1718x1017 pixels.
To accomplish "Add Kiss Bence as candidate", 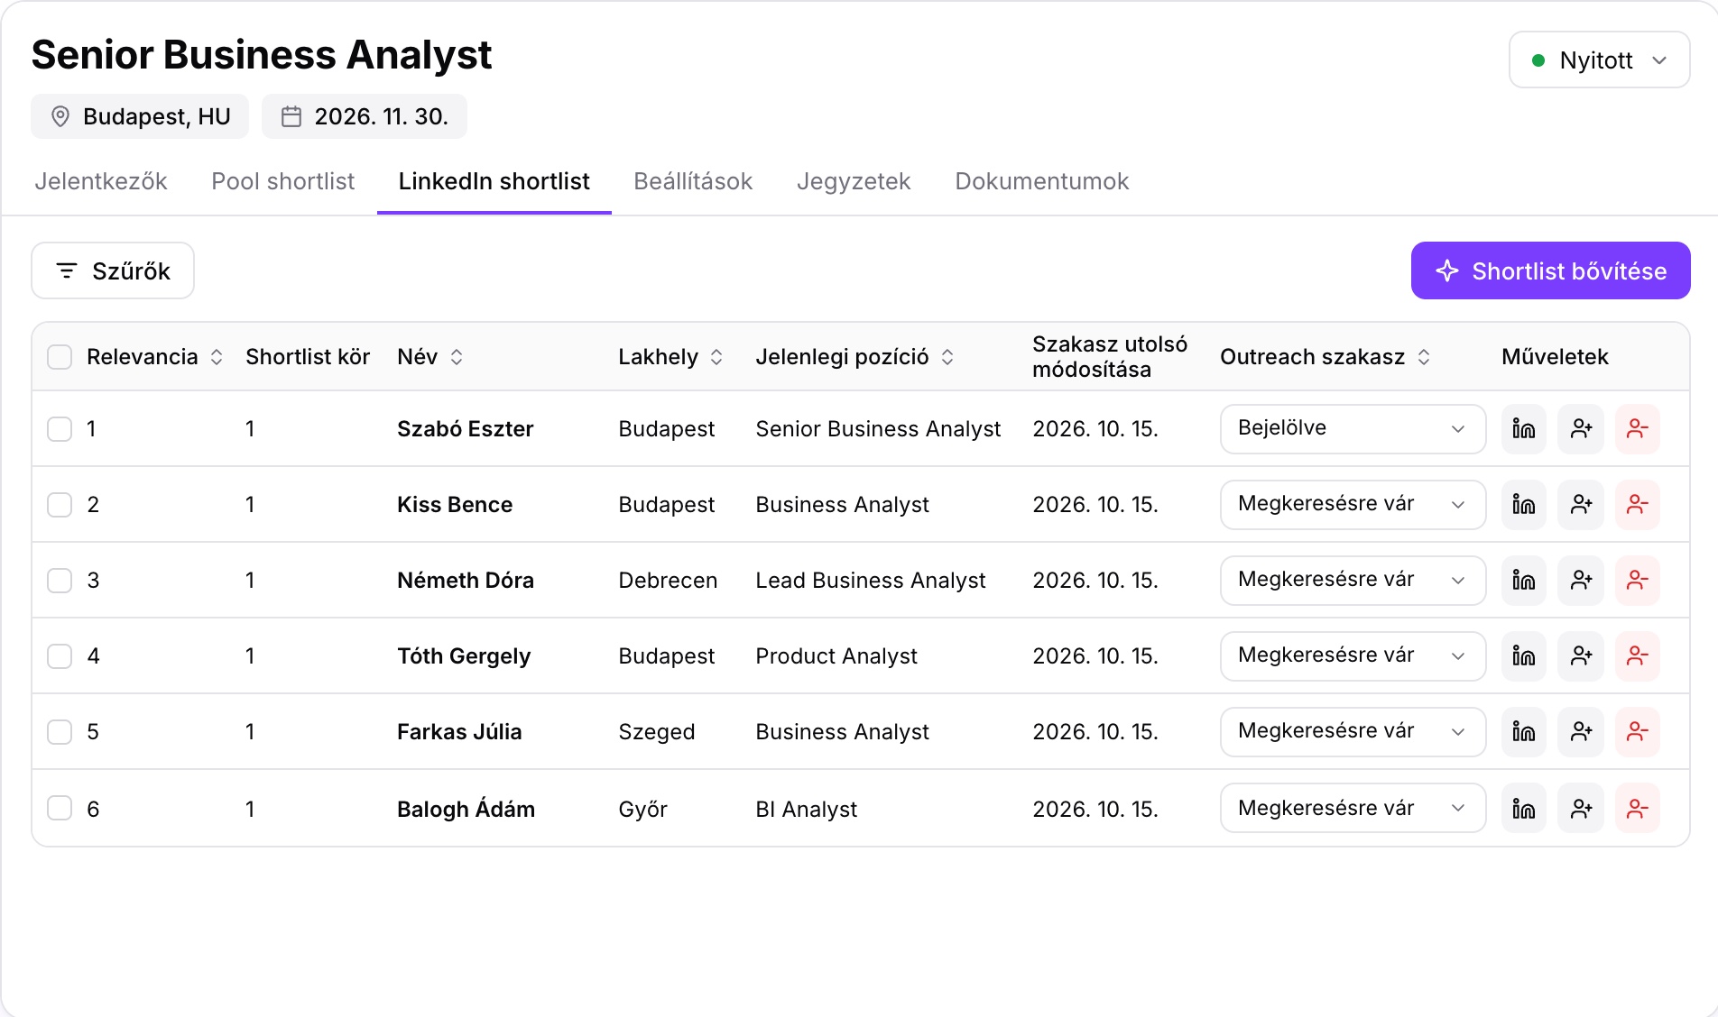I will (1581, 504).
